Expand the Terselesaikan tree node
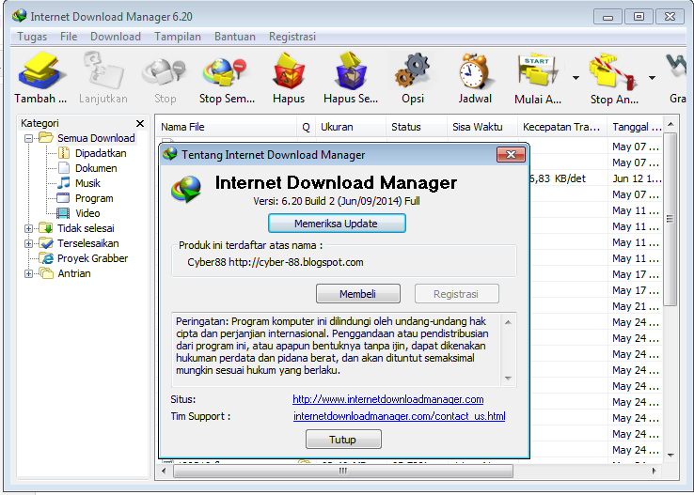The width and height of the screenshot is (694, 495). coord(28,243)
